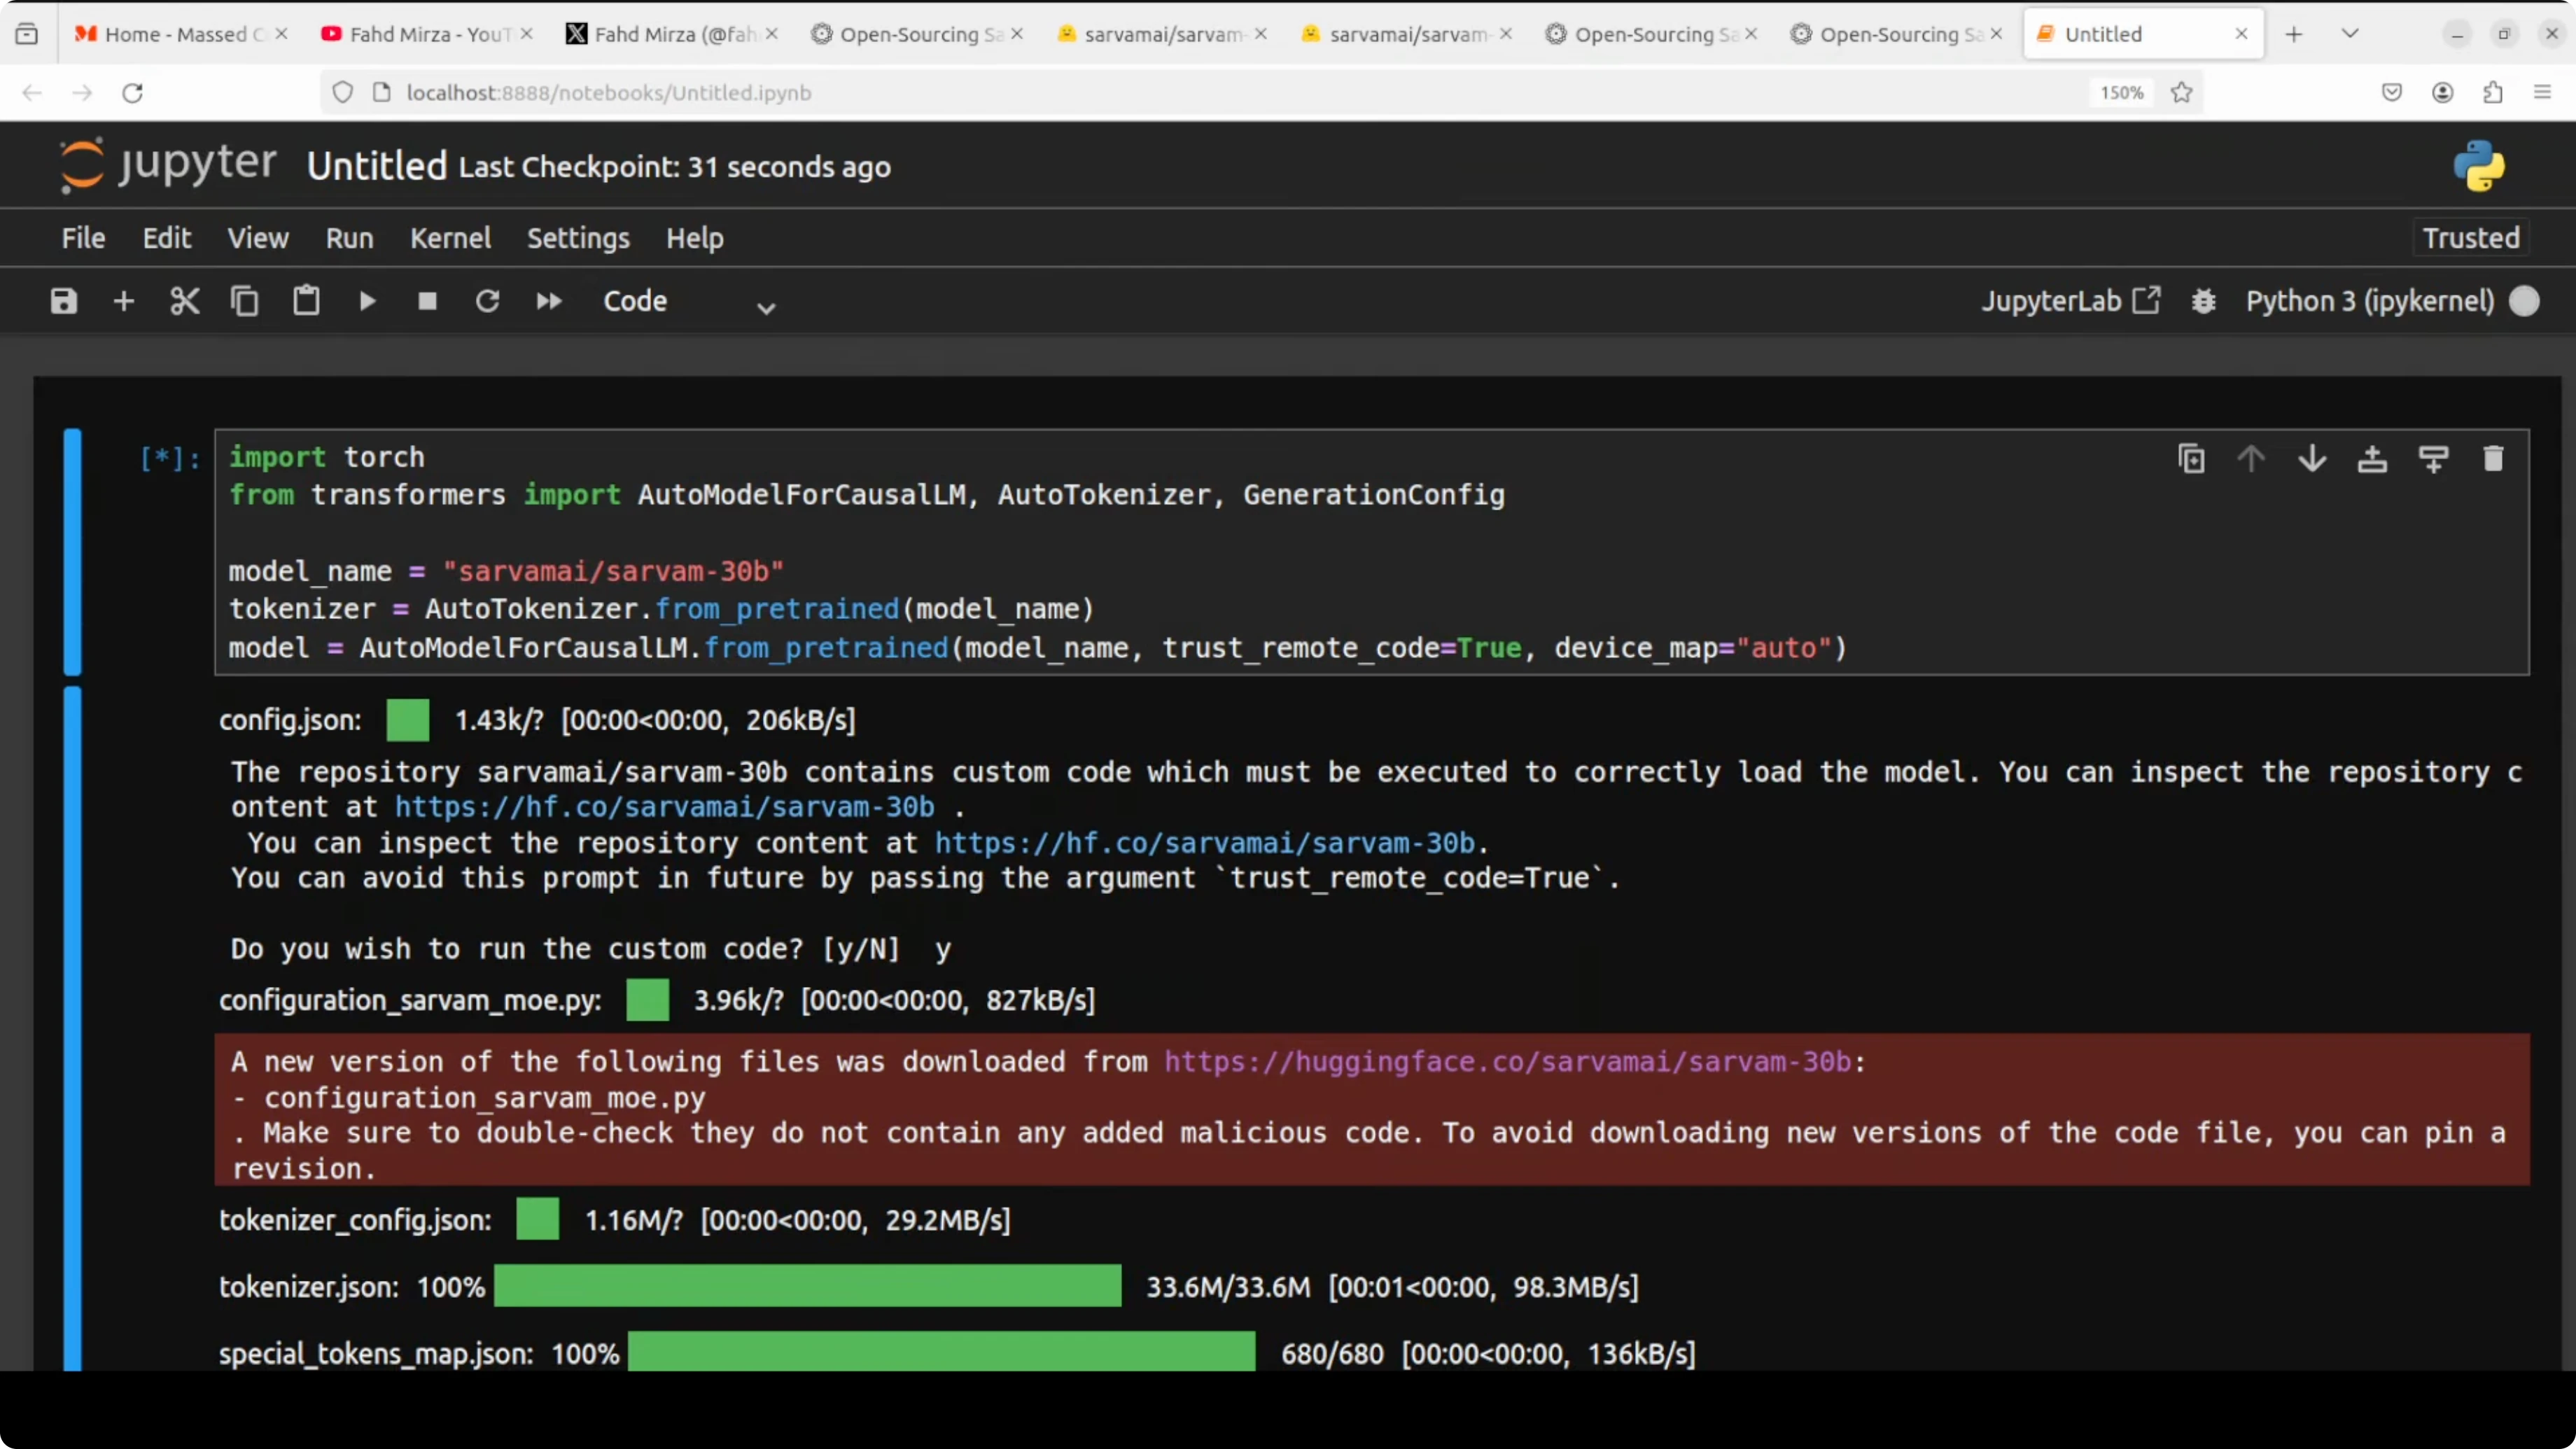Open the Settings menu
The width and height of the screenshot is (2576, 1449).
(x=578, y=238)
